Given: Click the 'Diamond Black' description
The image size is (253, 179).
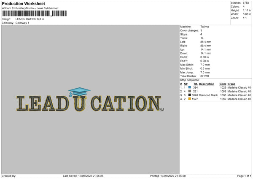Looking at the screenshot, I should (x=208, y=95).
